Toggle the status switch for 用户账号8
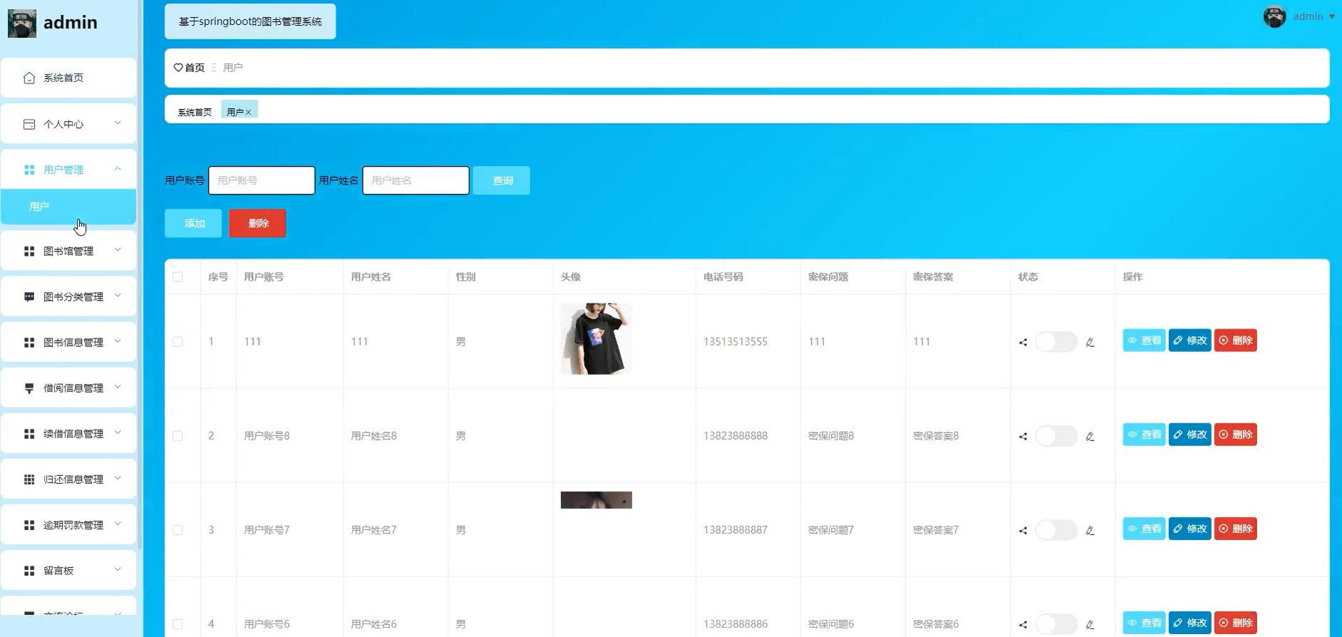The height and width of the screenshot is (637, 1342). [x=1056, y=435]
